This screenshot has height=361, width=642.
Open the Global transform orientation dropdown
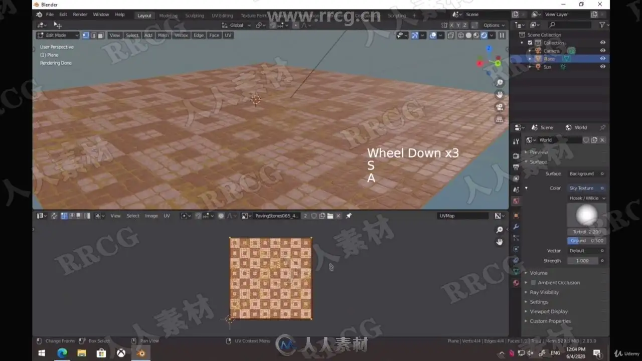click(236, 25)
